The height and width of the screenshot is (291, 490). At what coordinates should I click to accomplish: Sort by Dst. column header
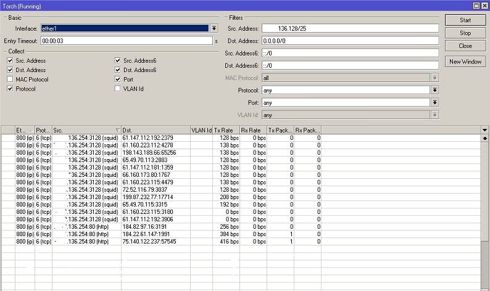click(x=154, y=130)
